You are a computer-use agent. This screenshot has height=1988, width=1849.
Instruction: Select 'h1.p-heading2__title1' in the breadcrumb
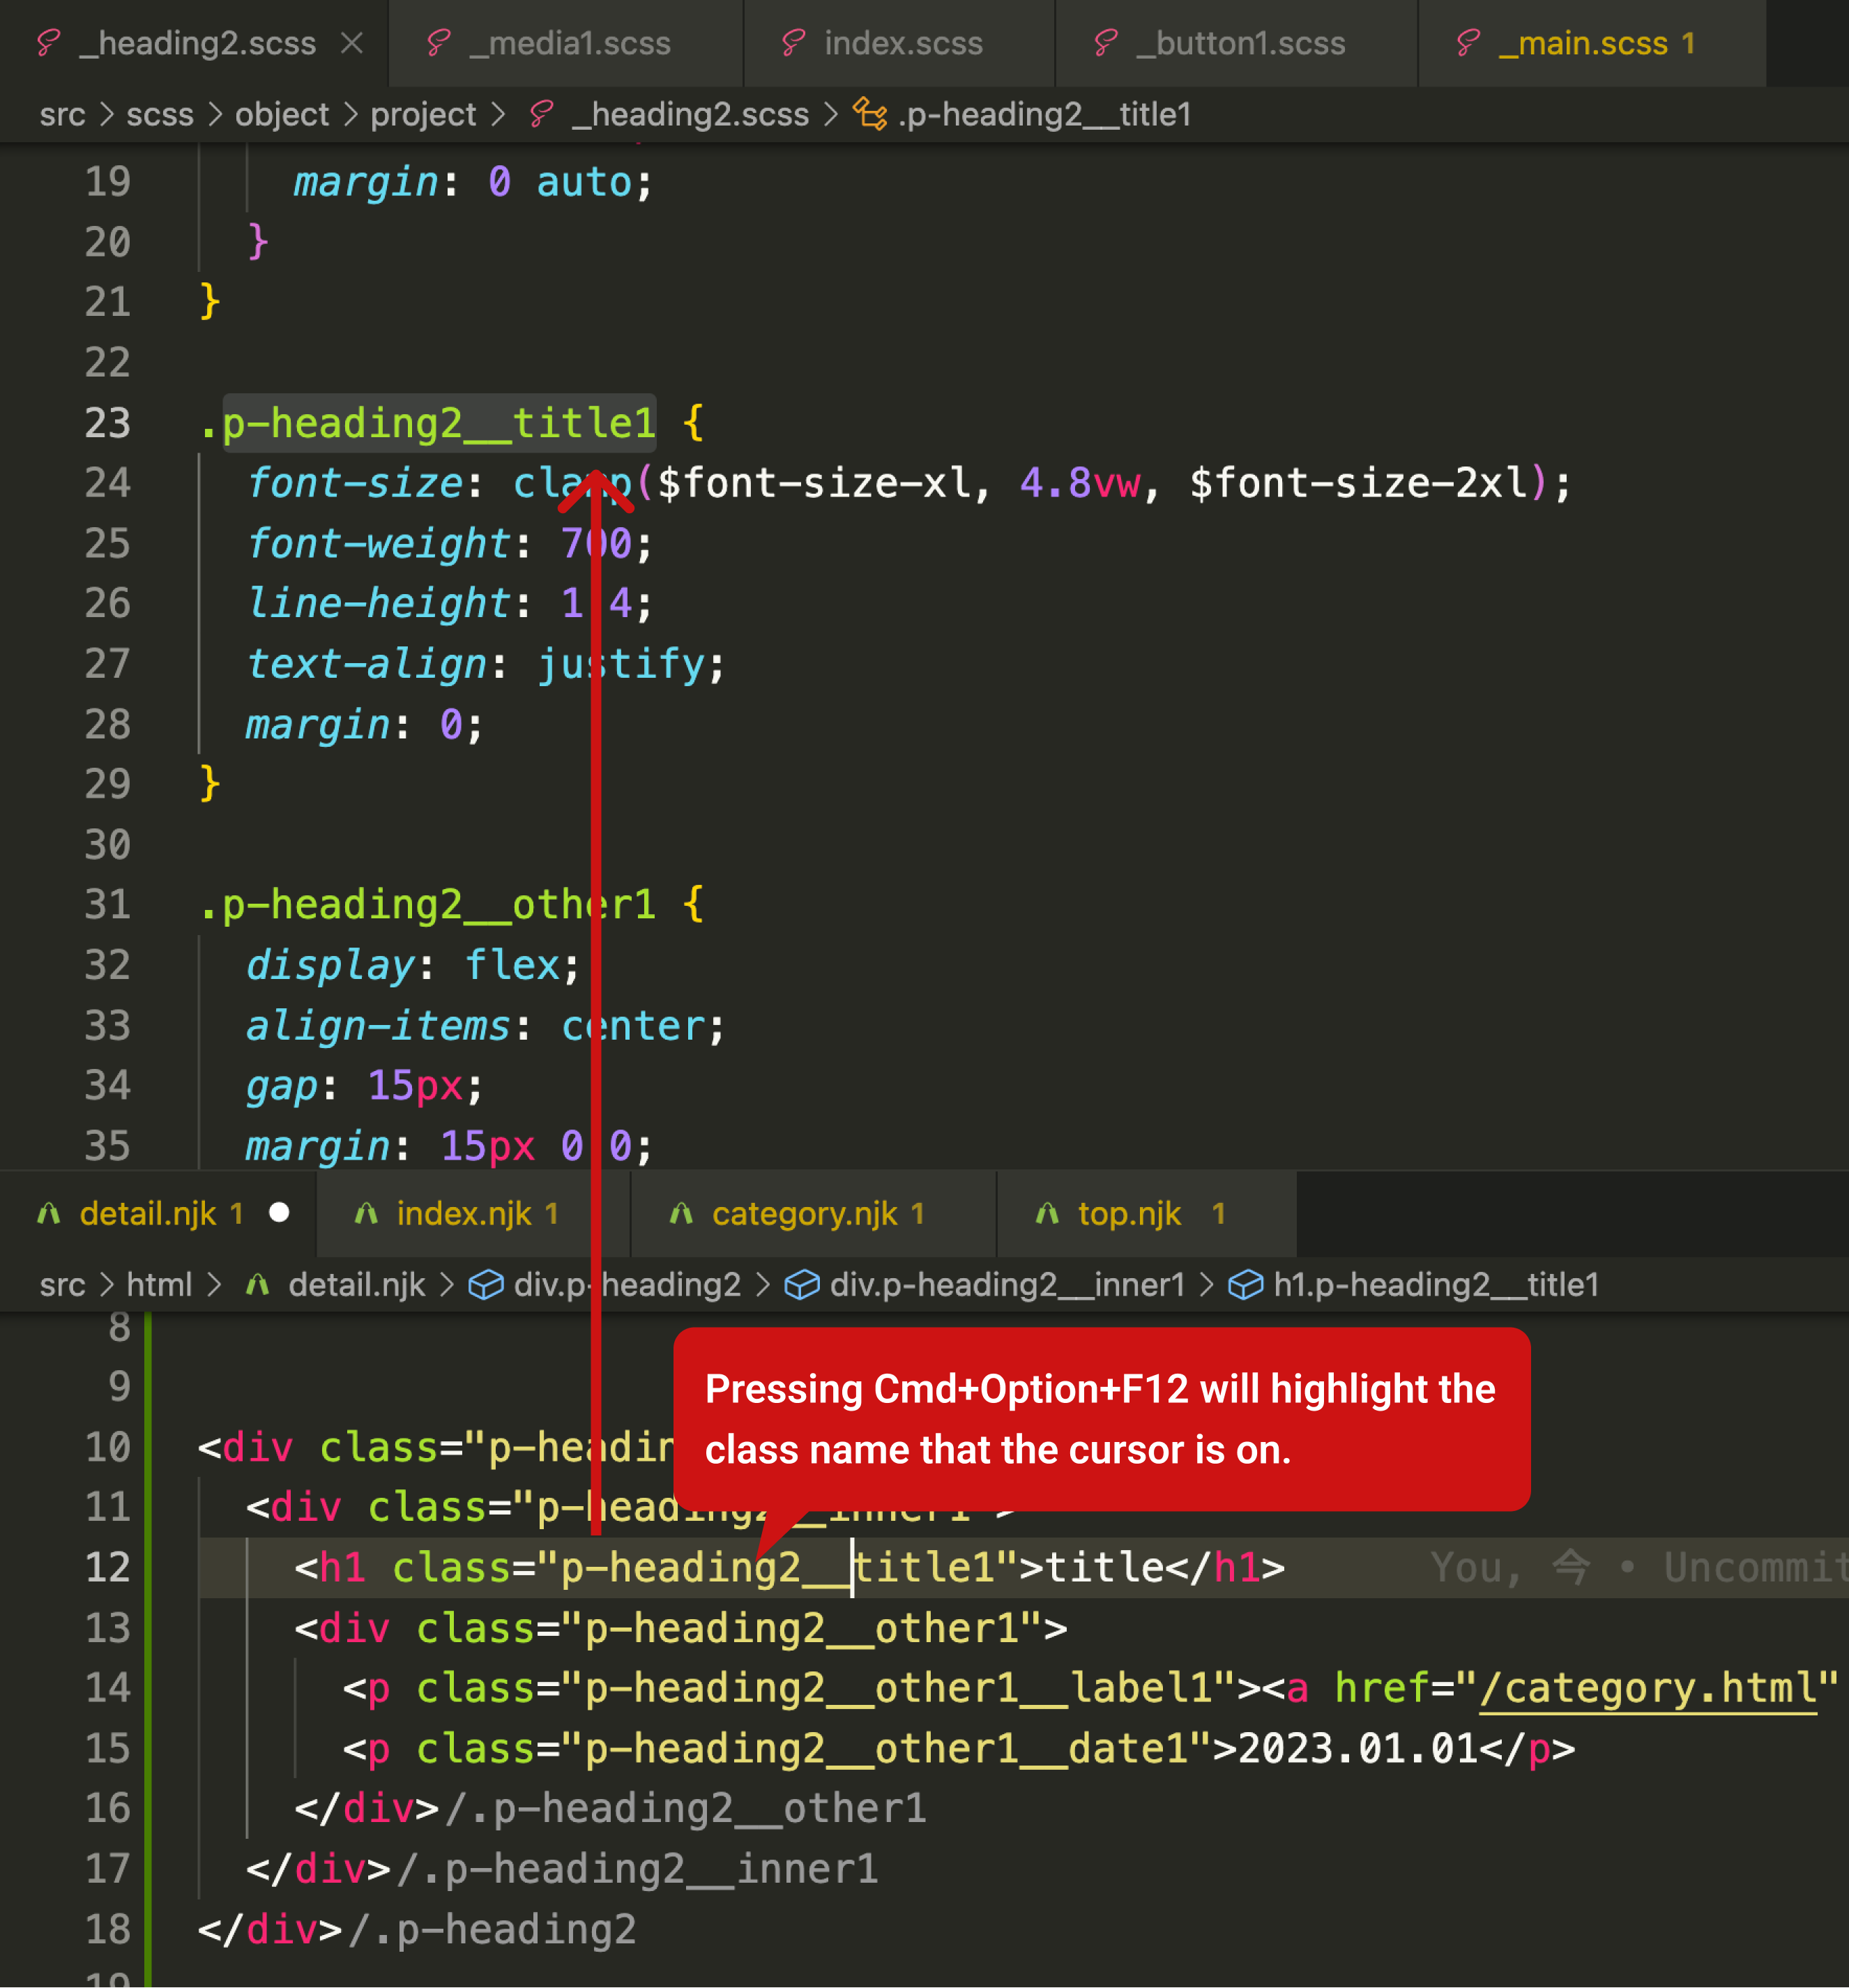(x=1436, y=1284)
